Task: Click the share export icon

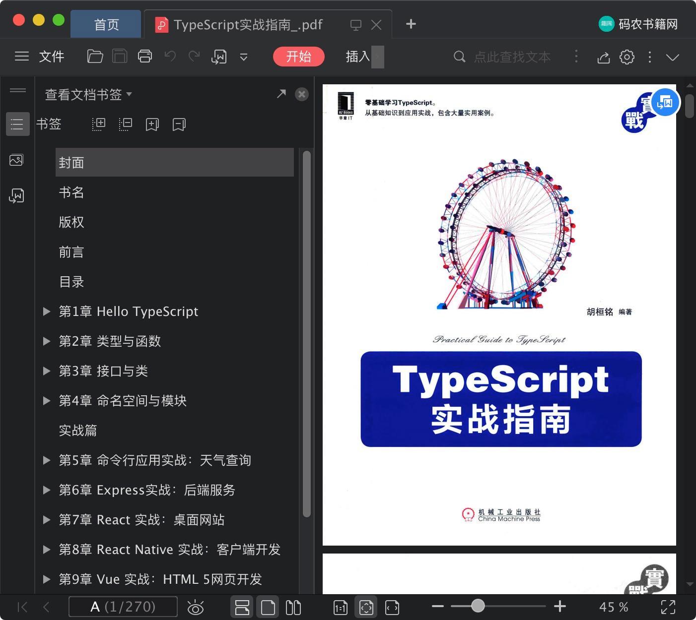Action: (x=603, y=57)
